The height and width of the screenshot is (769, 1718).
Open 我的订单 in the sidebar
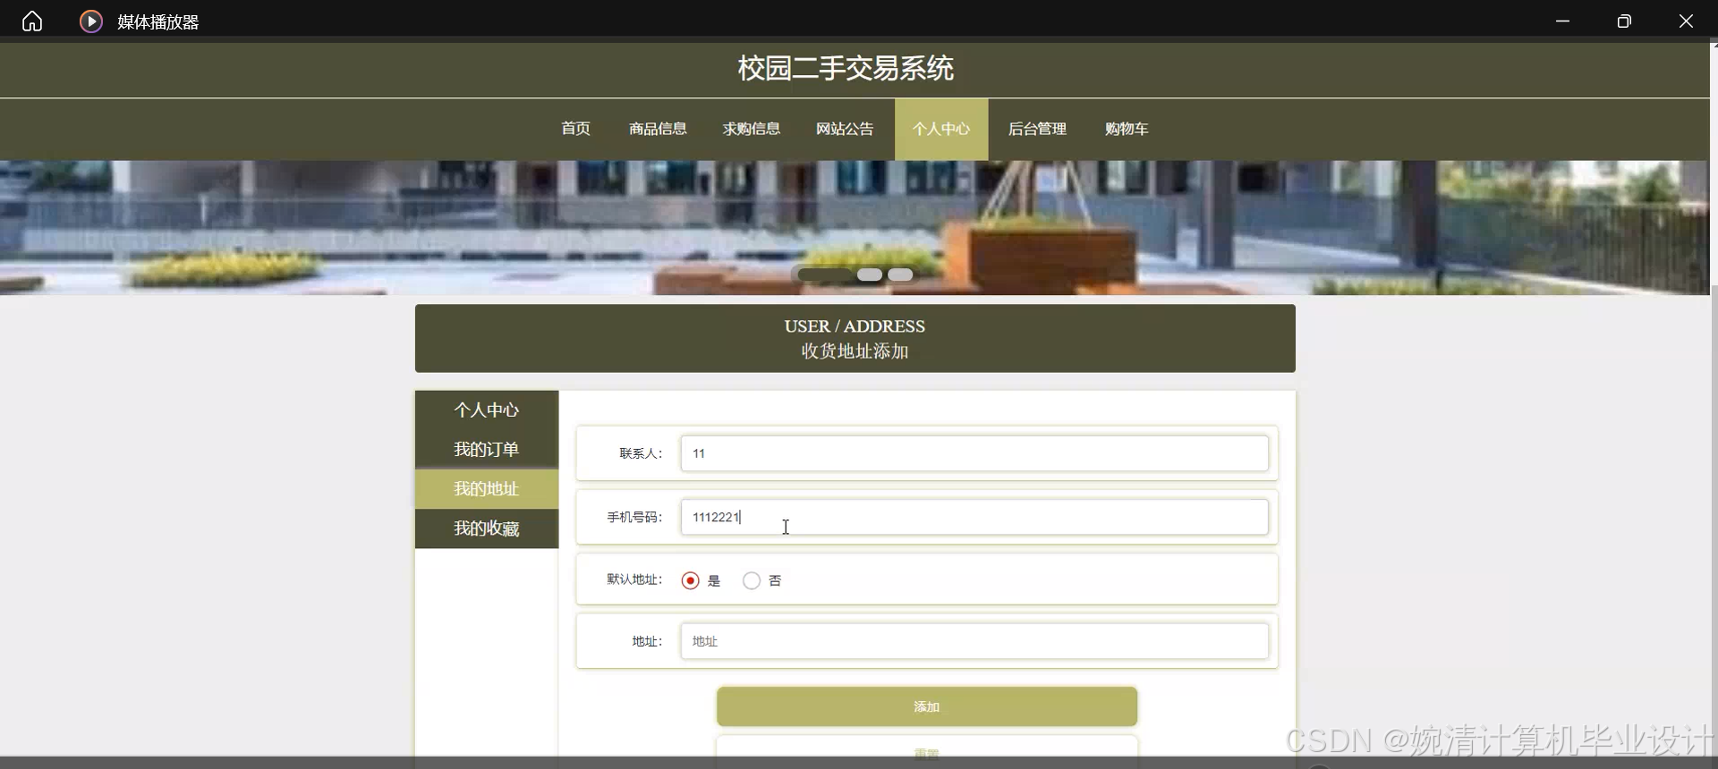[487, 450]
